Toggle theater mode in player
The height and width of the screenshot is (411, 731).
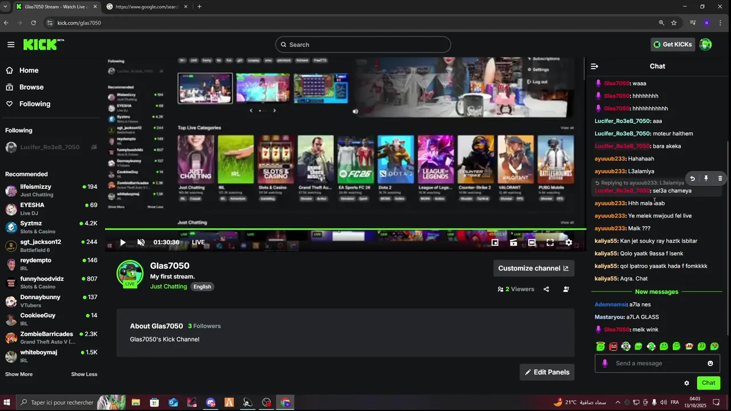532,243
